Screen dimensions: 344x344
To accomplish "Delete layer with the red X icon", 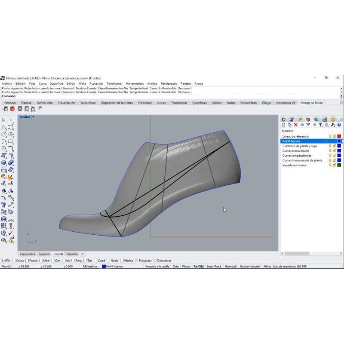I will (296, 125).
